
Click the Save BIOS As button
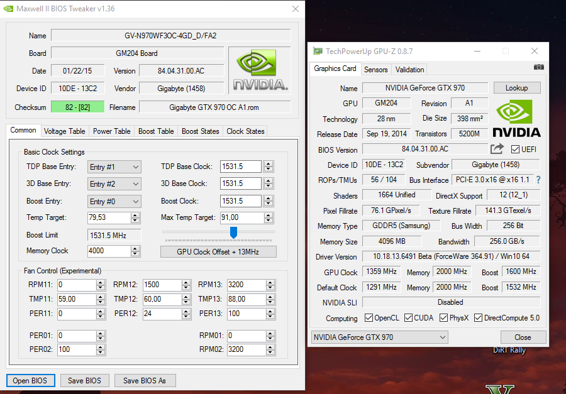(x=145, y=381)
